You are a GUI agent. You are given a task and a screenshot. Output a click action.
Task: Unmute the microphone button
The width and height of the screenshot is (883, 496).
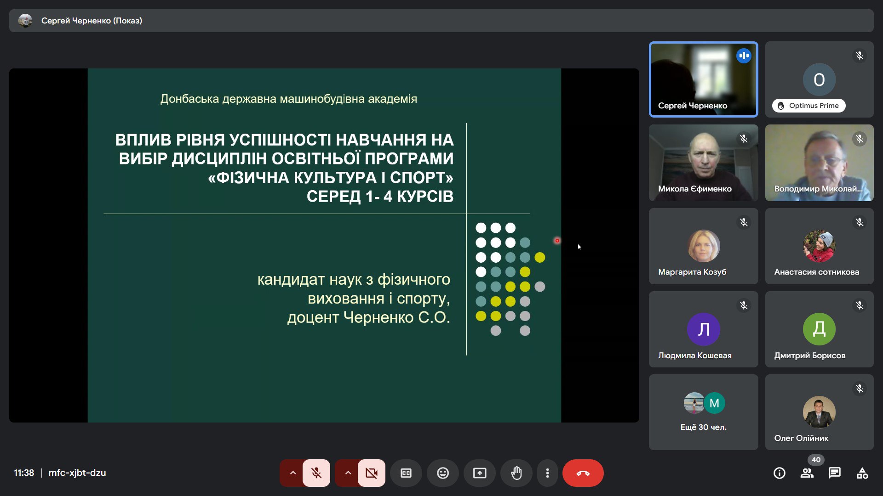point(316,473)
